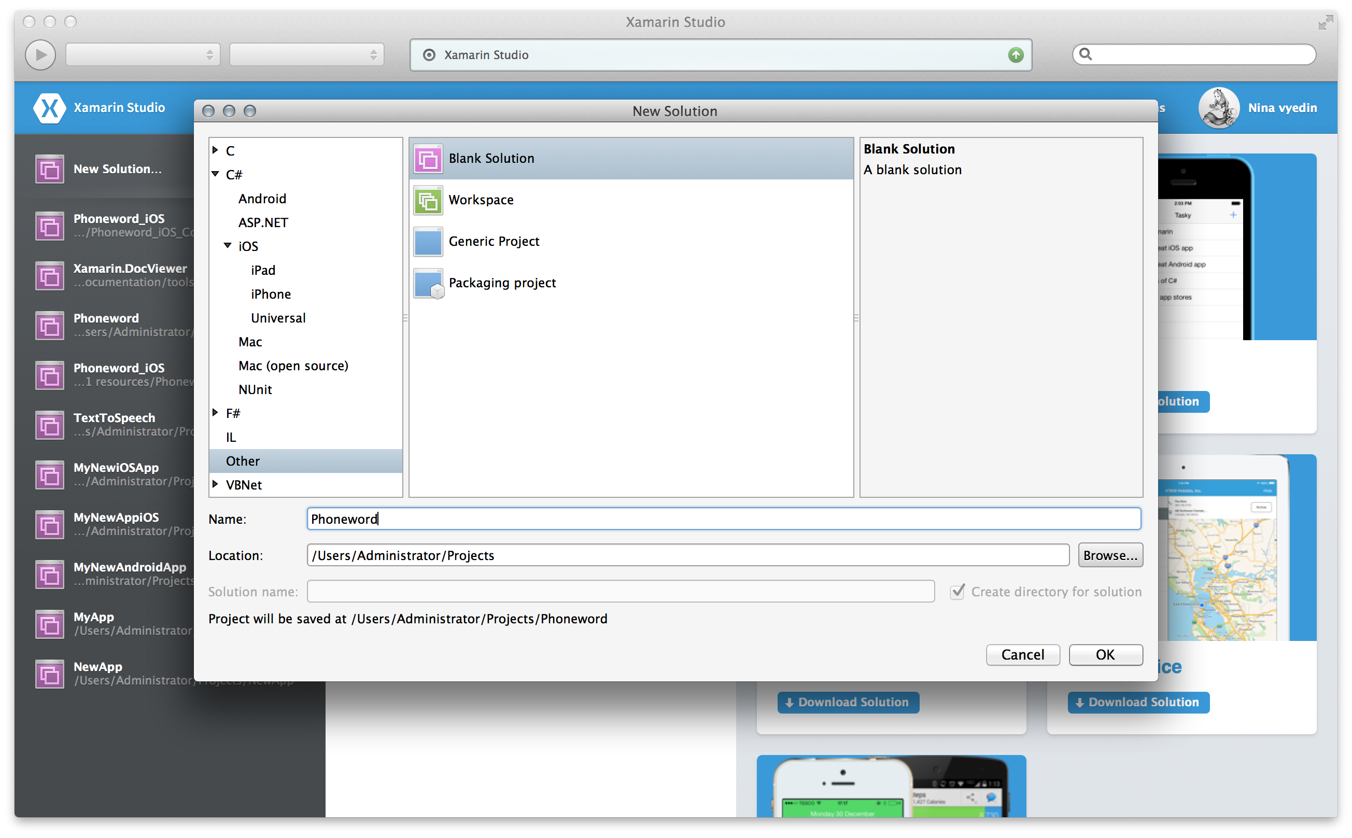The width and height of the screenshot is (1352, 838).
Task: Select Android under C# category
Action: [x=262, y=199]
